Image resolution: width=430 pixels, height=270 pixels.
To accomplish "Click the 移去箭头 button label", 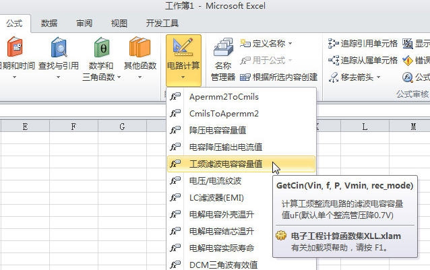I will pyautogui.click(x=357, y=77).
